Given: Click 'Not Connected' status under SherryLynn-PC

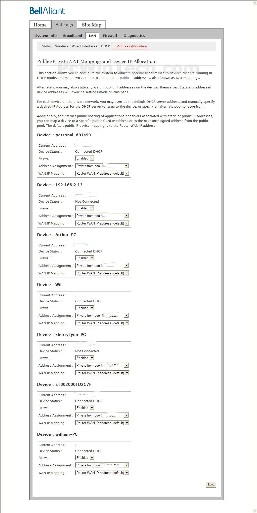Looking at the screenshot, I should pos(87,351).
